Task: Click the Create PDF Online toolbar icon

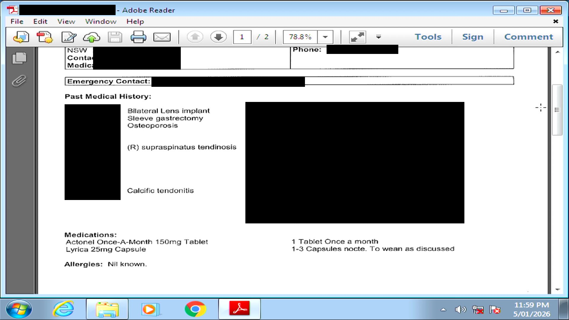Action: 44,37
